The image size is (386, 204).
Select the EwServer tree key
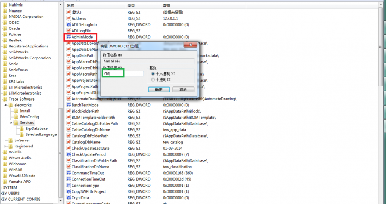point(22,140)
